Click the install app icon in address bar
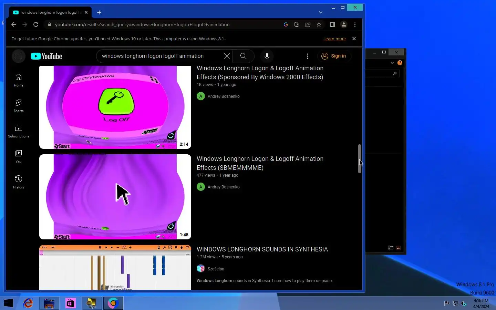Viewport: 496px width, 310px height. [297, 24]
